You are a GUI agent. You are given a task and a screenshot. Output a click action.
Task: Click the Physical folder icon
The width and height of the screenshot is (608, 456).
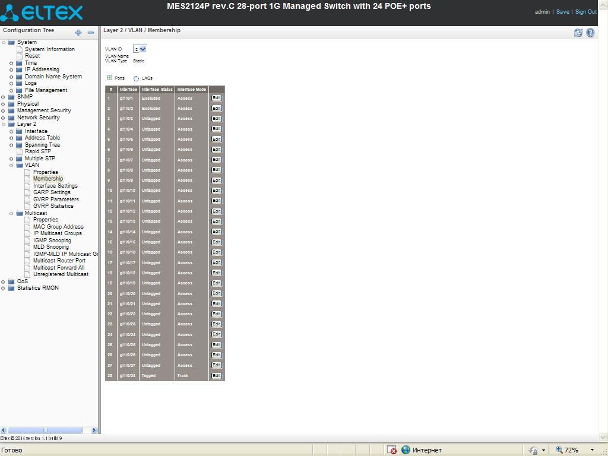click(11, 104)
